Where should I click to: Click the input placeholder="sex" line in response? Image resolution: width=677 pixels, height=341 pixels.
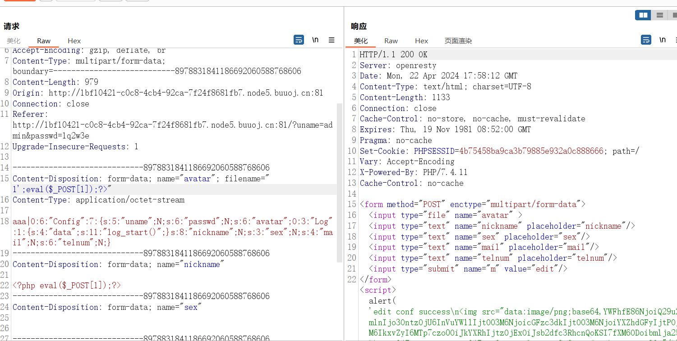[x=479, y=237]
